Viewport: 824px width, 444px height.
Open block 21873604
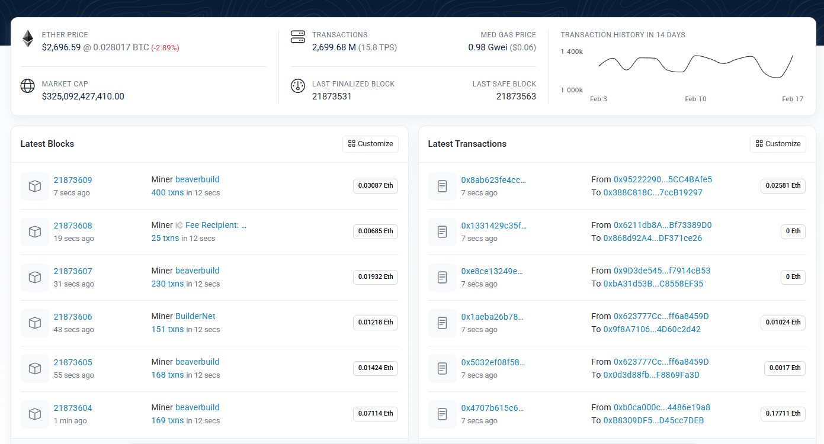pos(73,408)
